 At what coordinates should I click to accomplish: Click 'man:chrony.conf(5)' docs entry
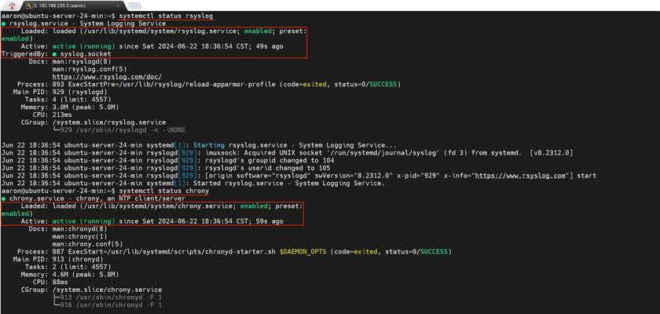point(87,244)
